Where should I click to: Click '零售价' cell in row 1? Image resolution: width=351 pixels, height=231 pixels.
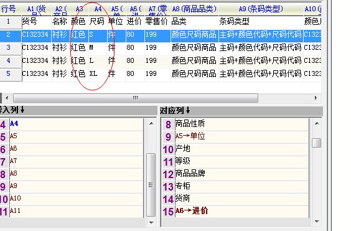tap(157, 22)
